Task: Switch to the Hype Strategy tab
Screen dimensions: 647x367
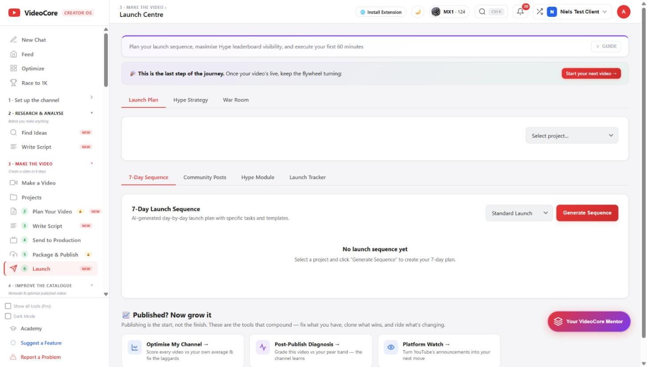Action: tap(191, 100)
